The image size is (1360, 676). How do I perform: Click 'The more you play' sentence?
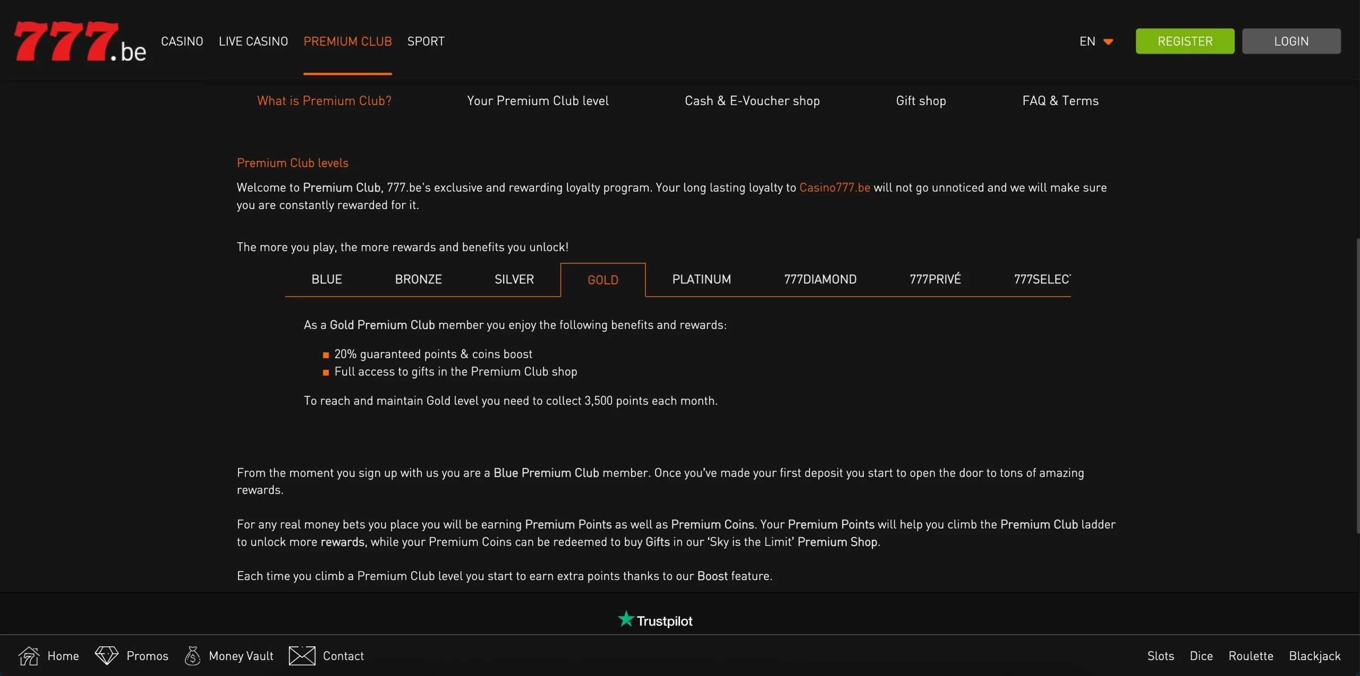pyautogui.click(x=403, y=247)
